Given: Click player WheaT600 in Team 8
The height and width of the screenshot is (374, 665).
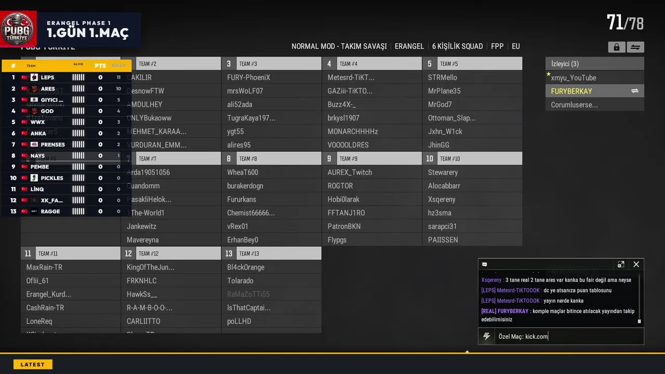Looking at the screenshot, I should click(272, 172).
